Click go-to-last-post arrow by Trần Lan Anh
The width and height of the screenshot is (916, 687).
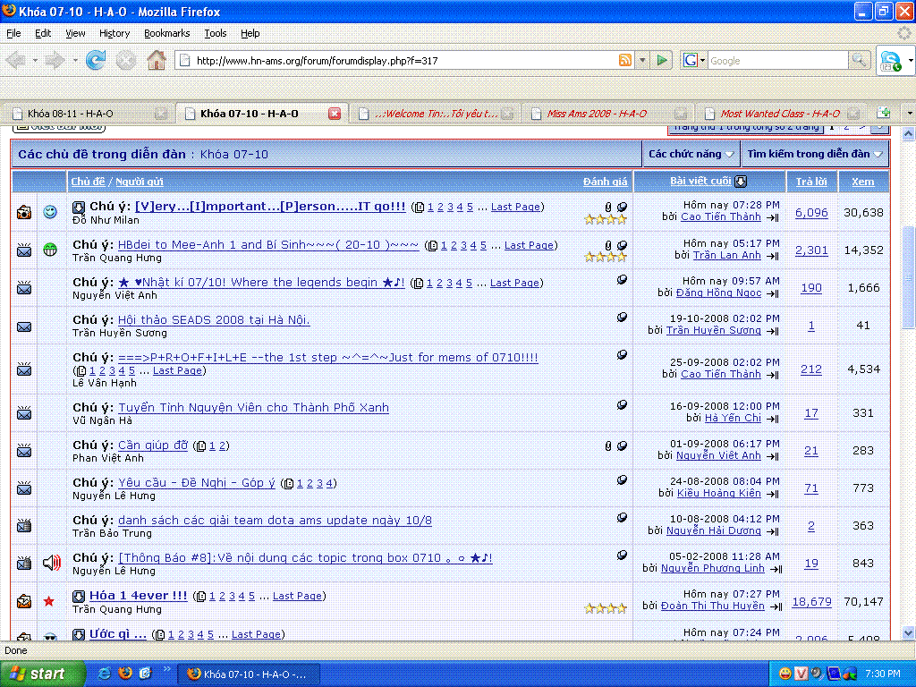point(773,255)
